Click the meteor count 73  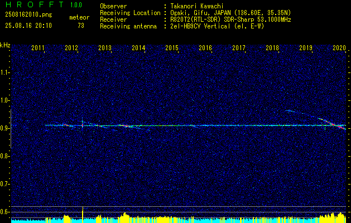pyautogui.click(x=81, y=26)
